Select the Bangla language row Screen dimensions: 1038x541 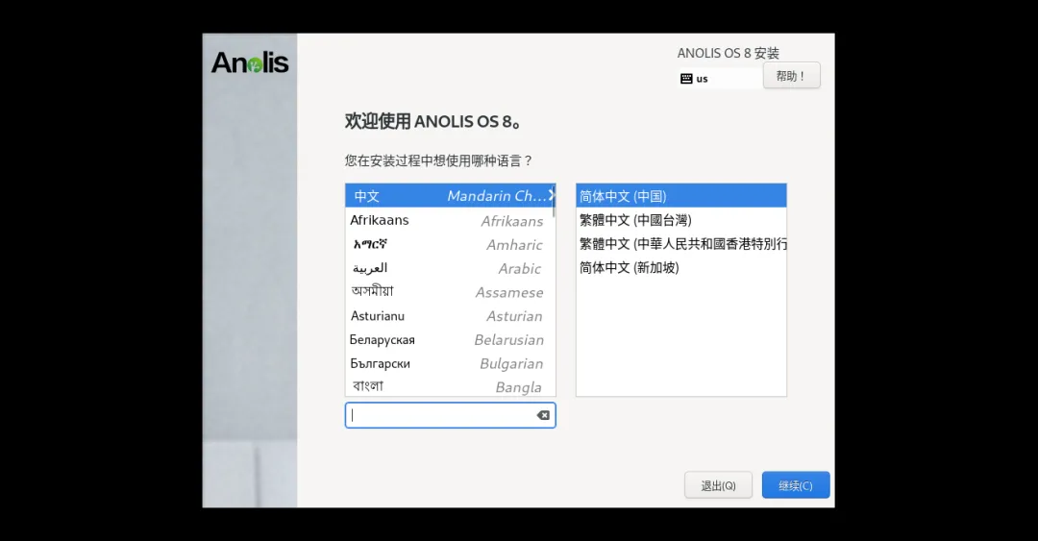(450, 386)
